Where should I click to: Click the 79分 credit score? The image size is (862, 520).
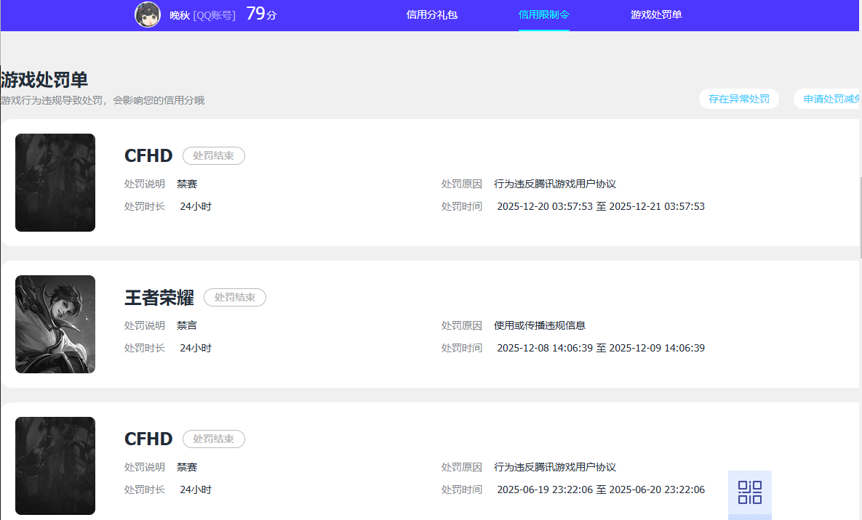pyautogui.click(x=261, y=14)
